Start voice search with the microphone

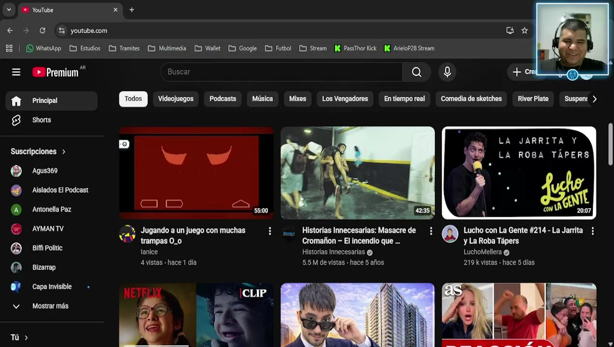(x=447, y=72)
